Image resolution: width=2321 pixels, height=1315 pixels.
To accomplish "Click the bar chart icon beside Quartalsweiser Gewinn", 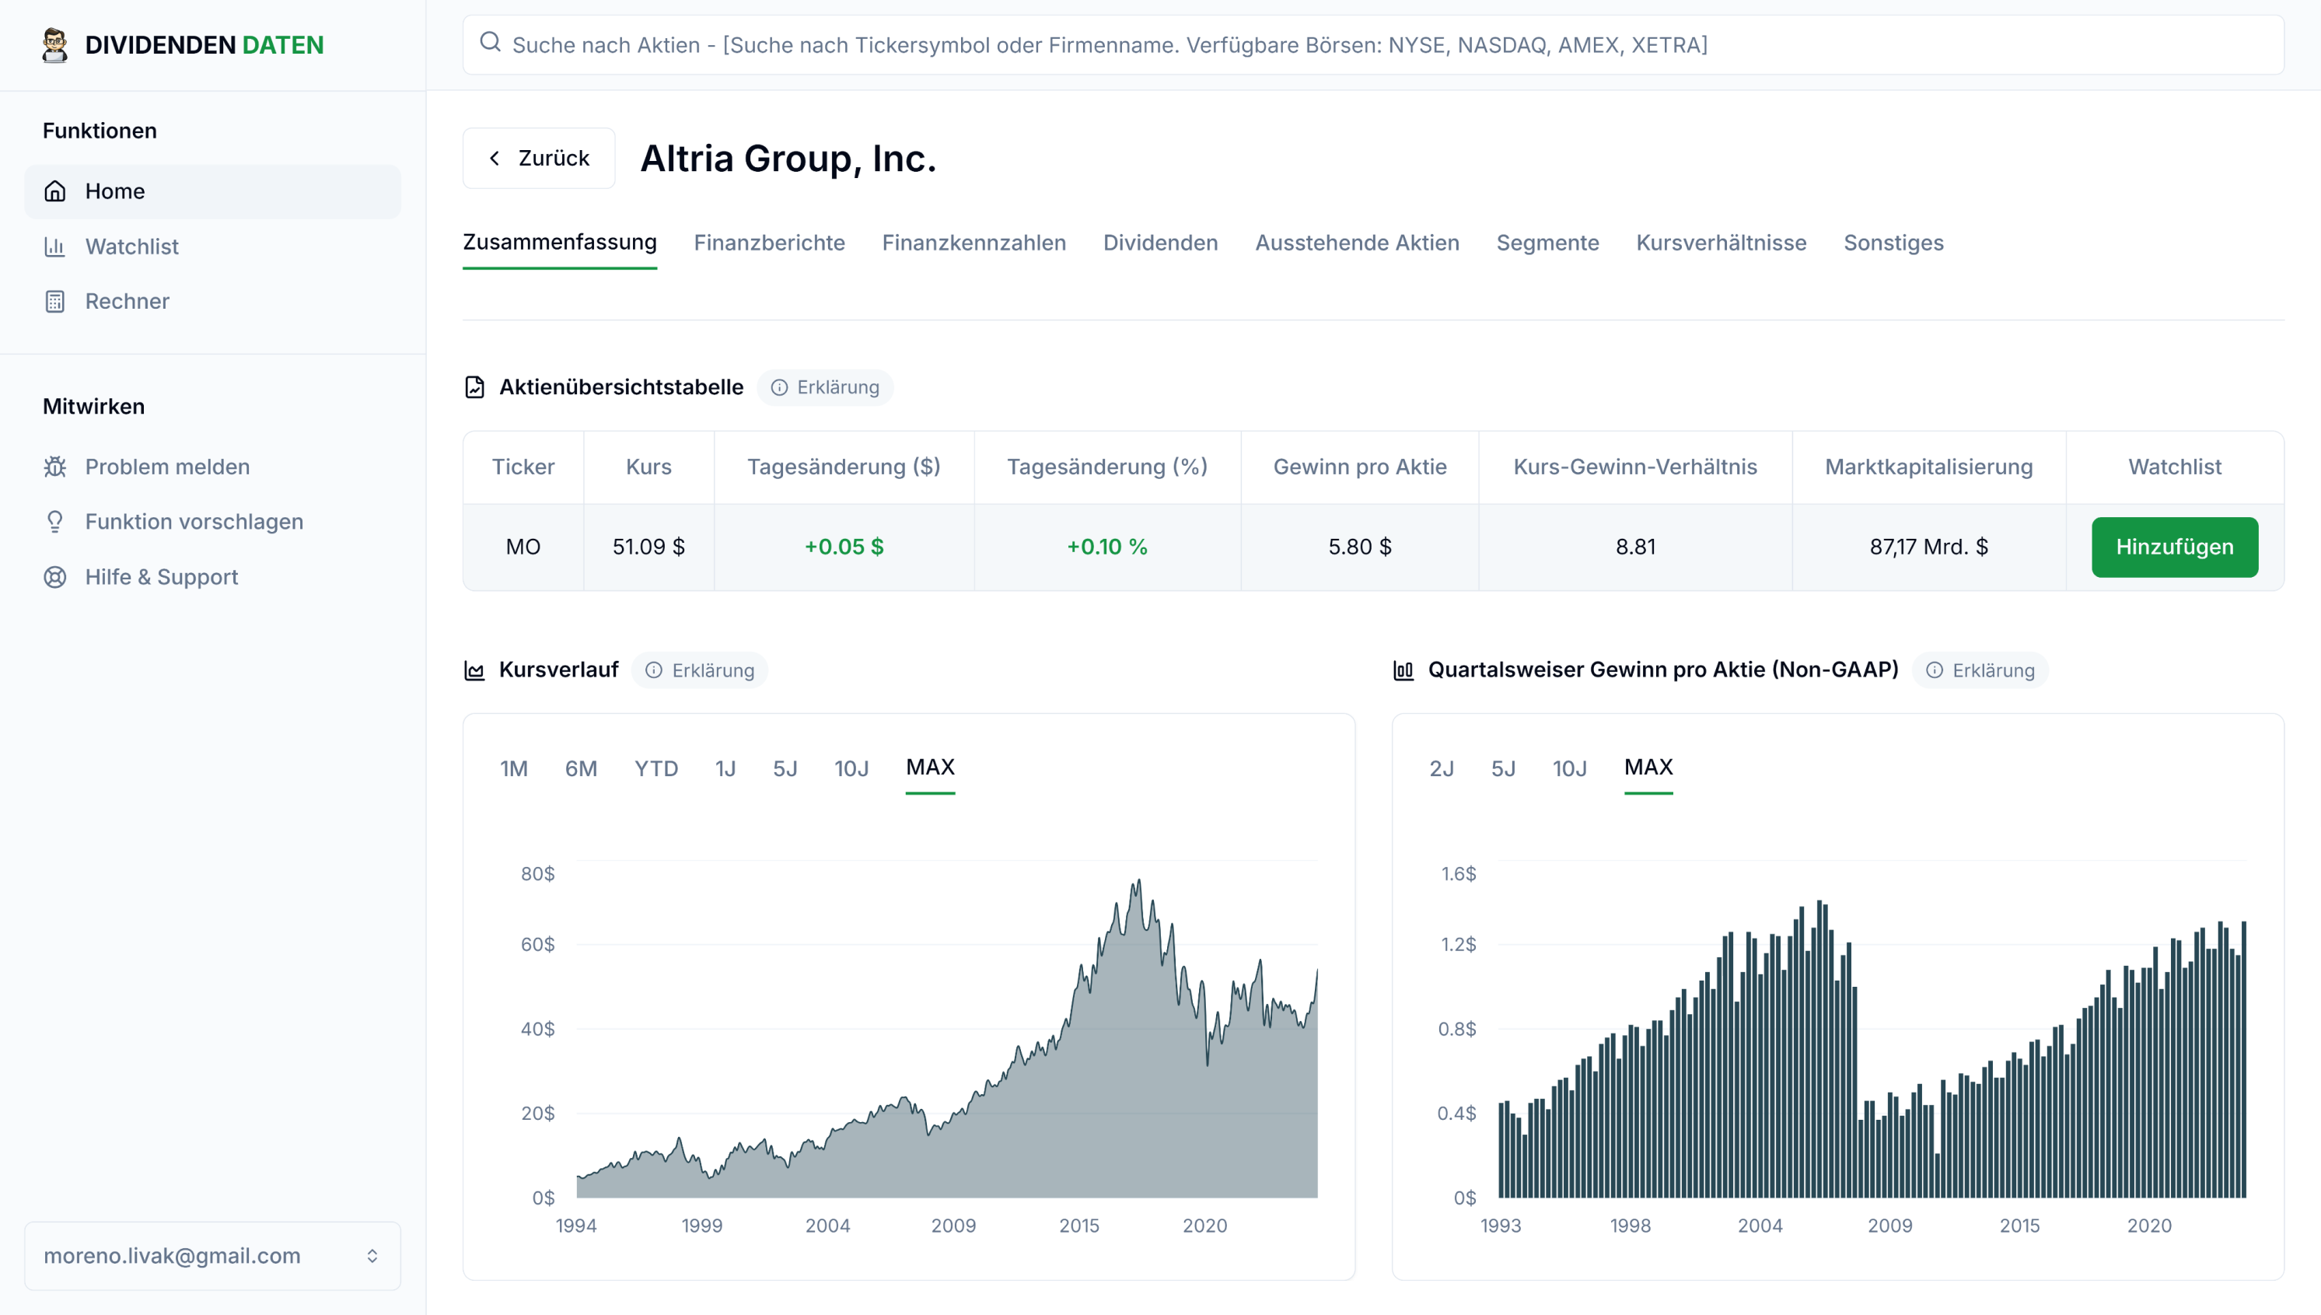I will pos(1403,670).
